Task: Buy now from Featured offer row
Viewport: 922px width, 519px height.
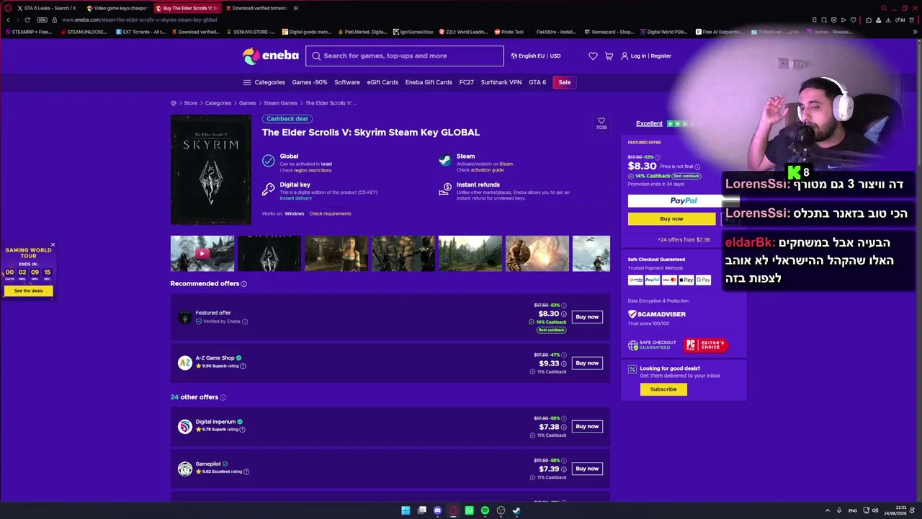Action: (x=587, y=316)
